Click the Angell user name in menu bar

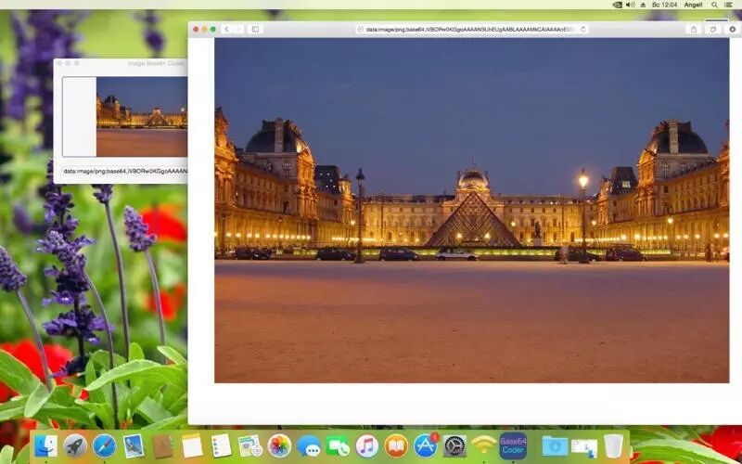[x=693, y=5]
